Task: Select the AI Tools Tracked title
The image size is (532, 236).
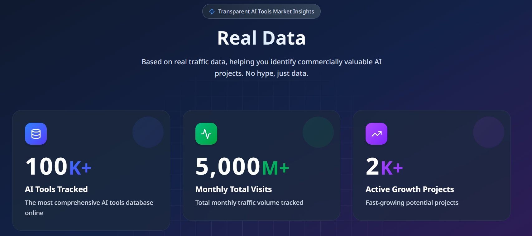Action: click(56, 189)
